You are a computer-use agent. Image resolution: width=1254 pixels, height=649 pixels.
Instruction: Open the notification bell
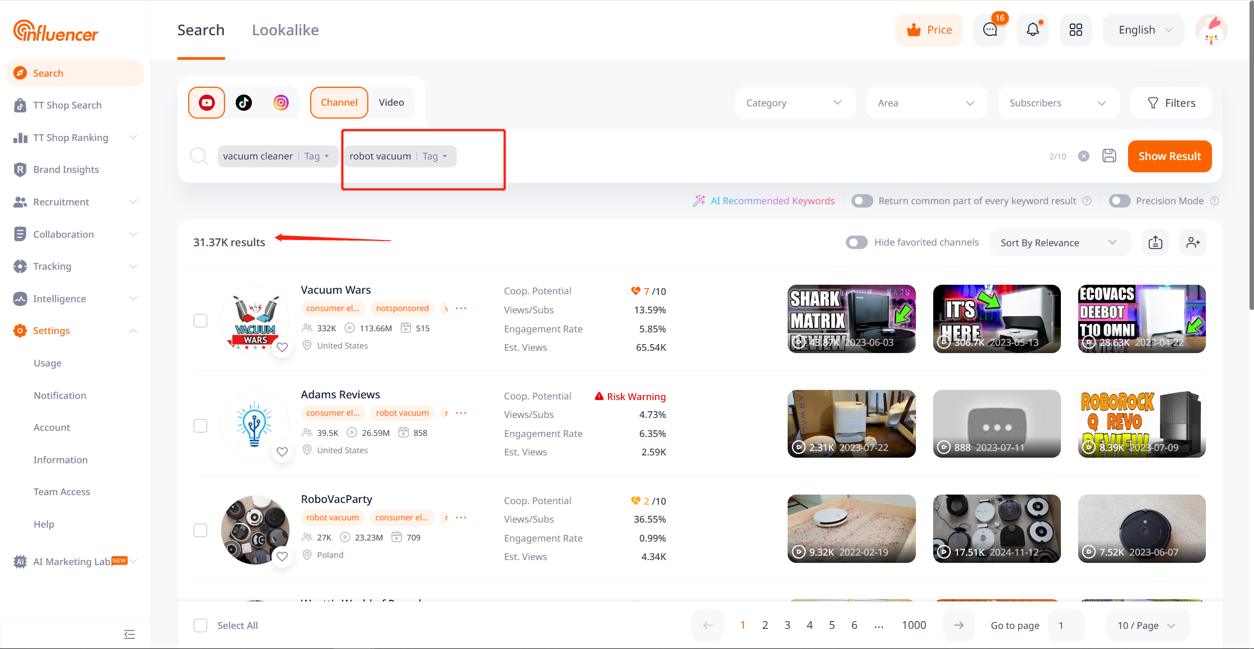pyautogui.click(x=1032, y=30)
